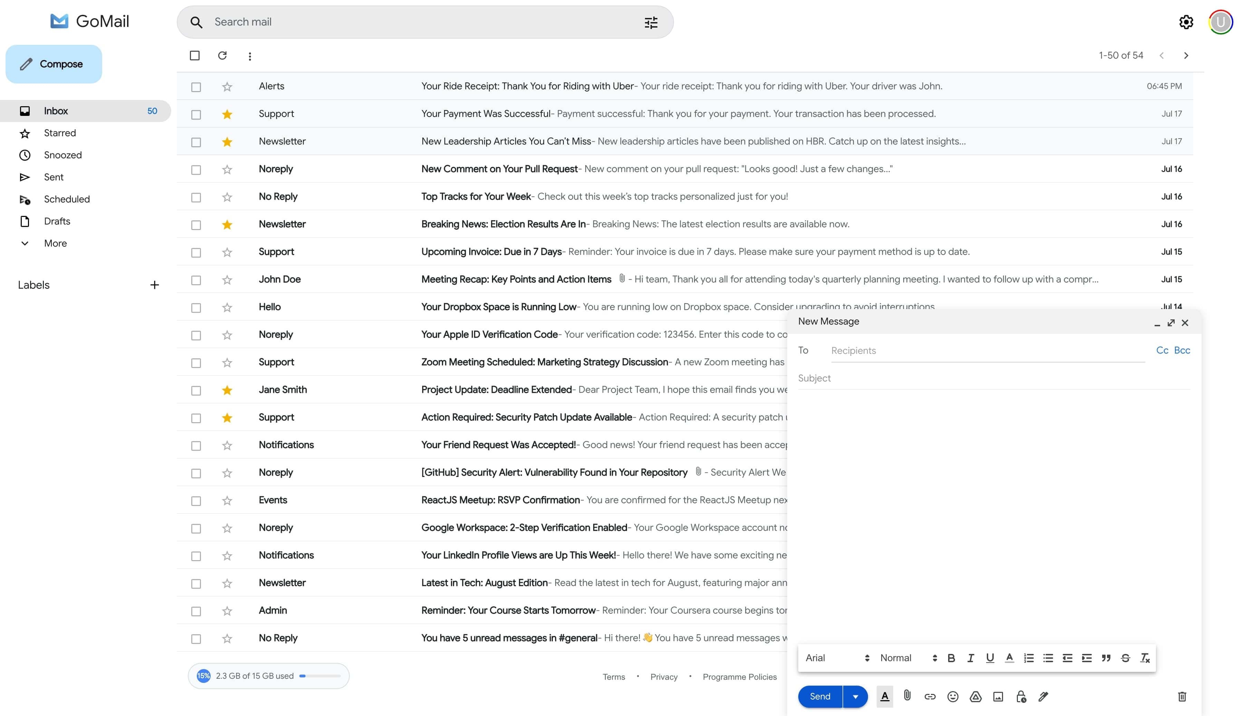Star the Alerts Uber receipt email
This screenshot has height=716, width=1243.
pyautogui.click(x=227, y=87)
